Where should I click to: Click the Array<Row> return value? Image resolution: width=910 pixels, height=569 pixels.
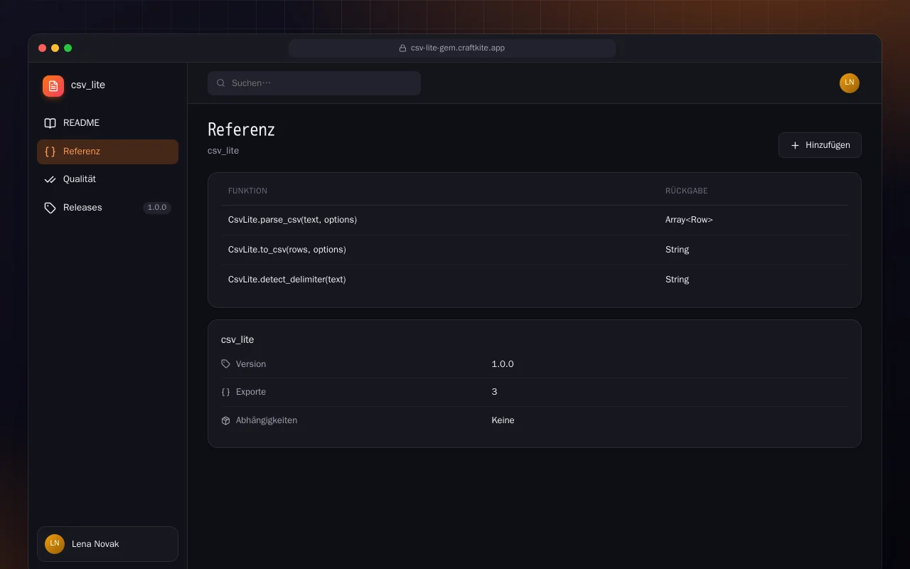[x=689, y=220]
